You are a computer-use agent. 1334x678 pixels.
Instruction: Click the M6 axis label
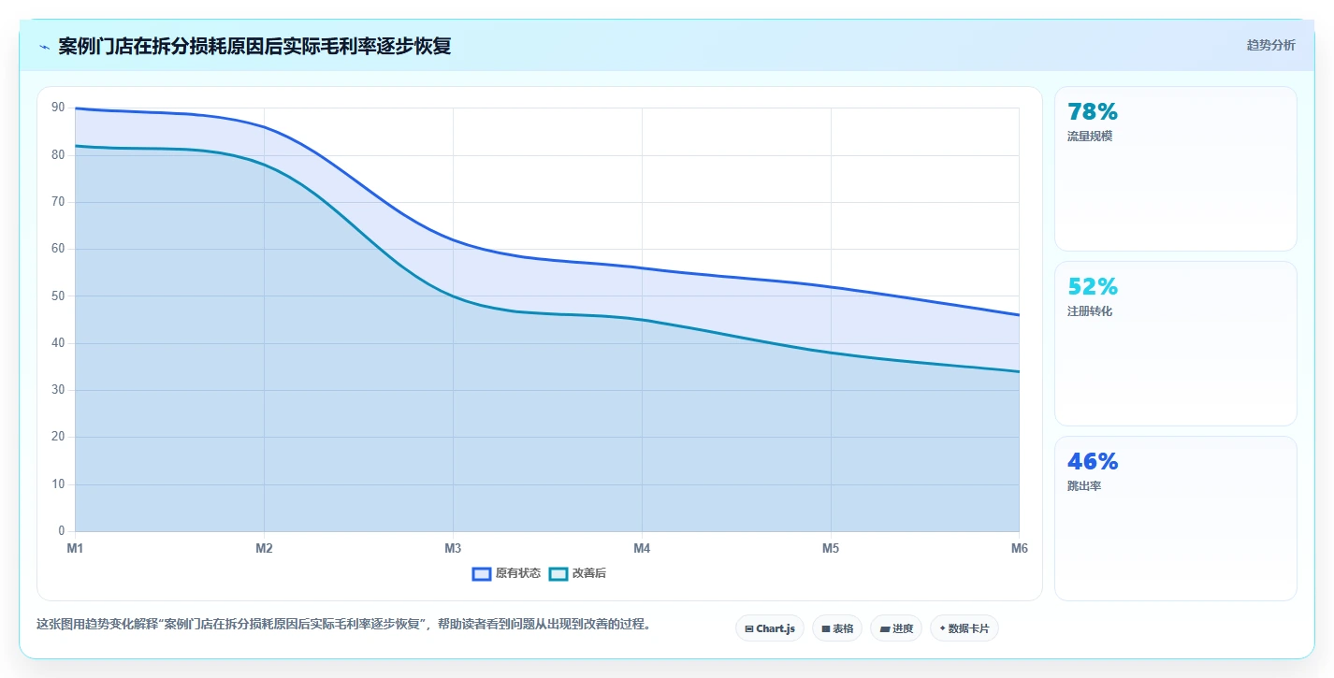pyautogui.click(x=1020, y=549)
